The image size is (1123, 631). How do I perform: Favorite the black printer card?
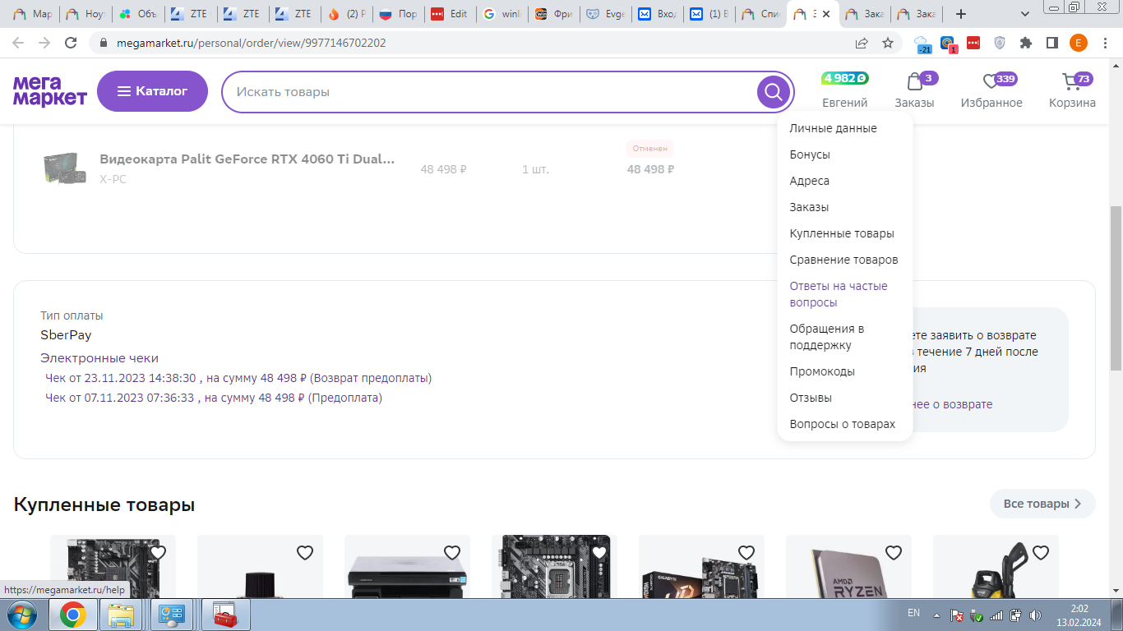[452, 553]
